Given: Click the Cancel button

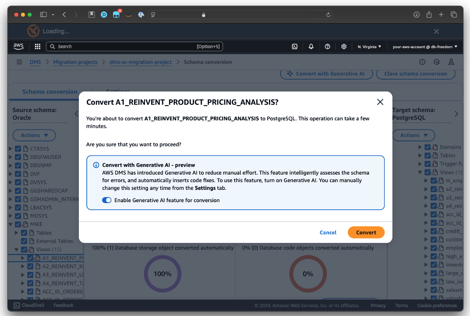Looking at the screenshot, I should (328, 232).
